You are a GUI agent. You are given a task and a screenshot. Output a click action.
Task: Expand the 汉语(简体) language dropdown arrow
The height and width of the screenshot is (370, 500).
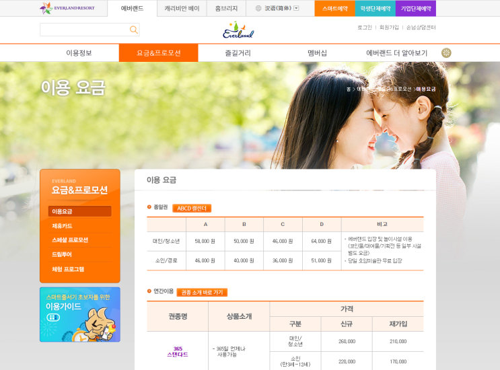(296, 8)
